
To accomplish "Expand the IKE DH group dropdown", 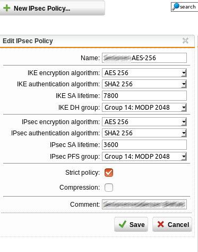I will [x=144, y=108].
